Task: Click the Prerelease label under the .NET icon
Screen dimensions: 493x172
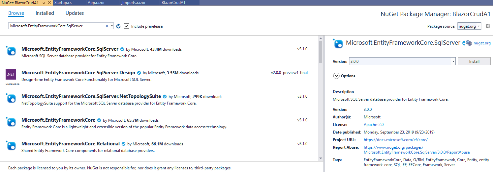Action: tap(13, 84)
